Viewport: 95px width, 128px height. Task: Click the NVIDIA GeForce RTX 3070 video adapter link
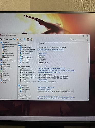[x=47, y=88]
